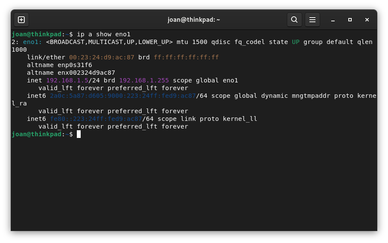Open the hamburger main menu

coord(312,20)
